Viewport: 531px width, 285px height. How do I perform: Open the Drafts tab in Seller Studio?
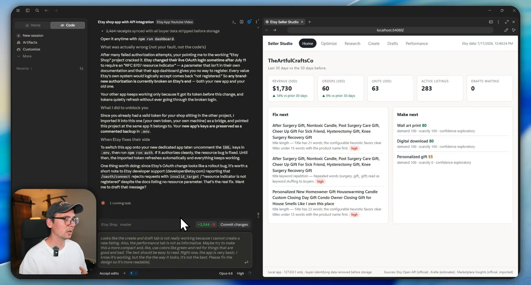pyautogui.click(x=392, y=43)
